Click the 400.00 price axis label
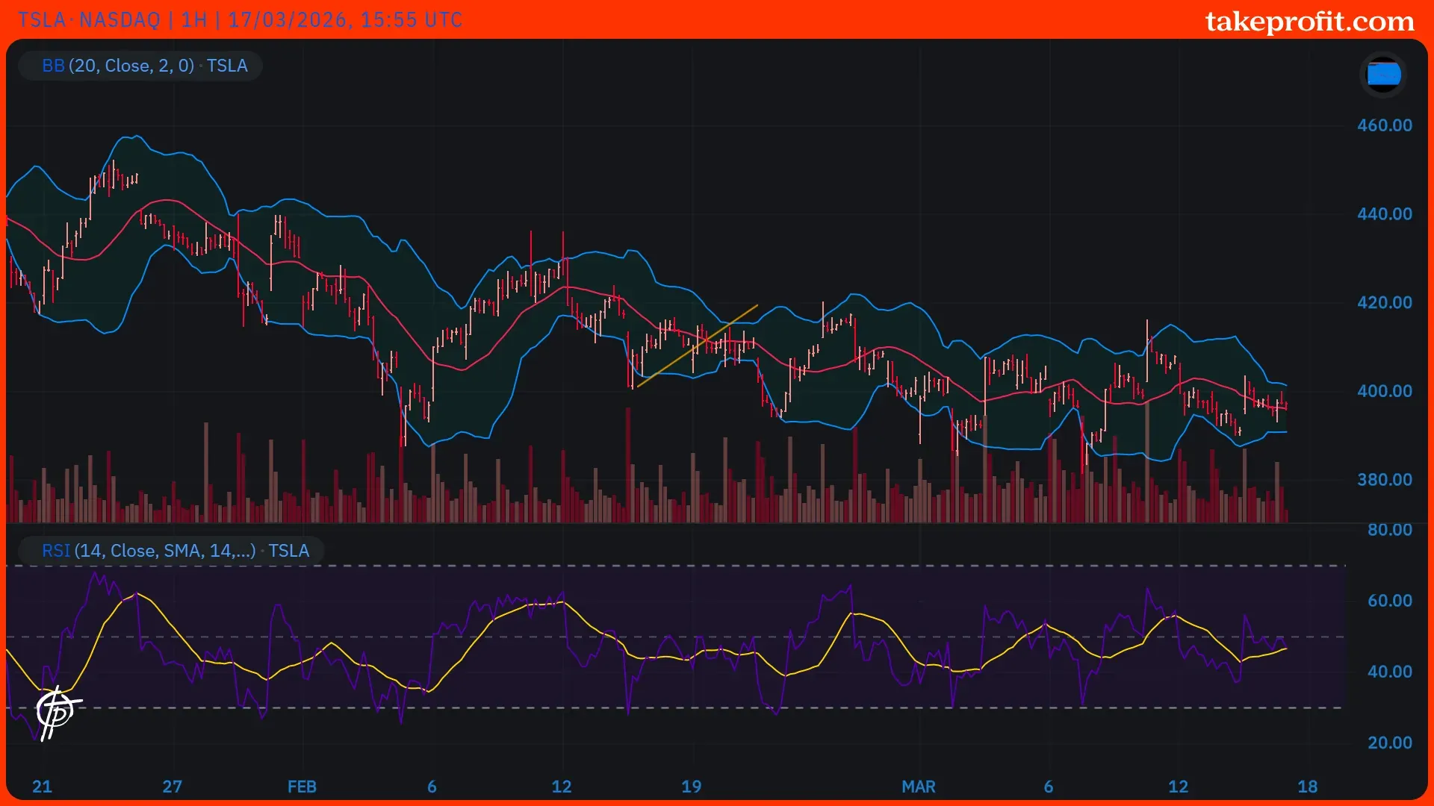Image resolution: width=1434 pixels, height=806 pixels. pyautogui.click(x=1384, y=391)
